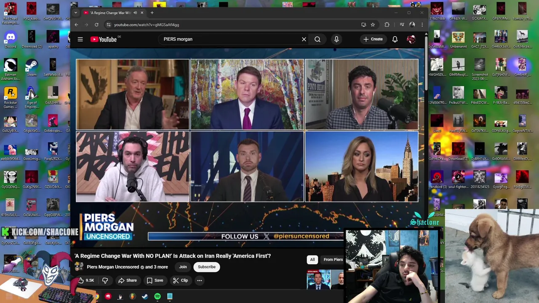539x303 pixels.
Task: Clip the video with scissors button
Action: [x=180, y=280]
